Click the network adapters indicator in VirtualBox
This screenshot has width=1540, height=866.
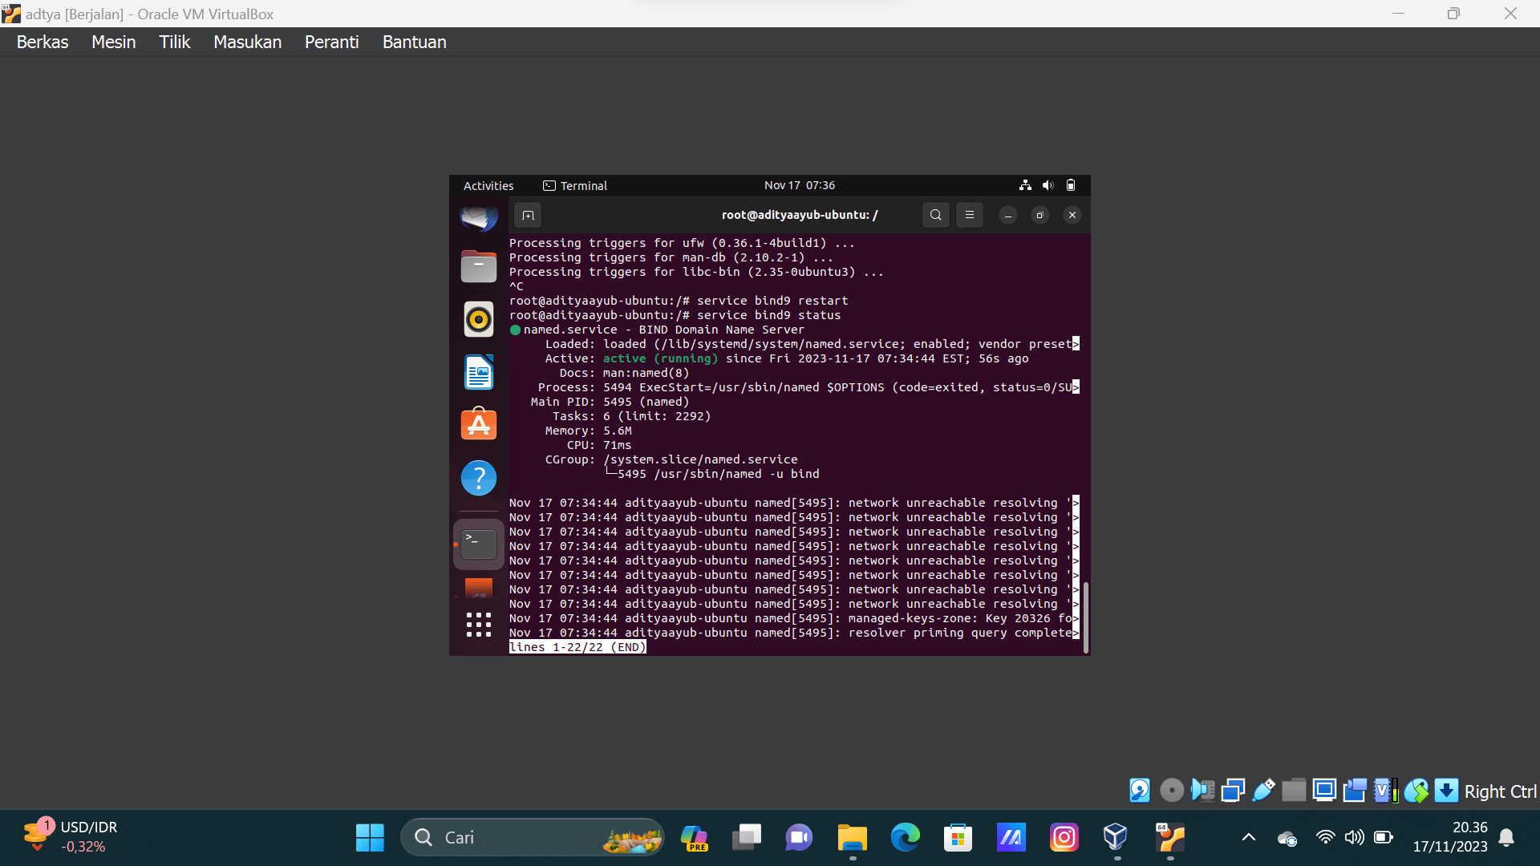[1233, 791]
